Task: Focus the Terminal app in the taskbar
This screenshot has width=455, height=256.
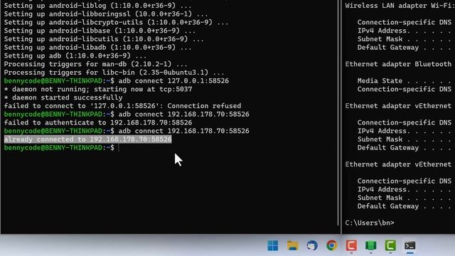Action: [410, 245]
